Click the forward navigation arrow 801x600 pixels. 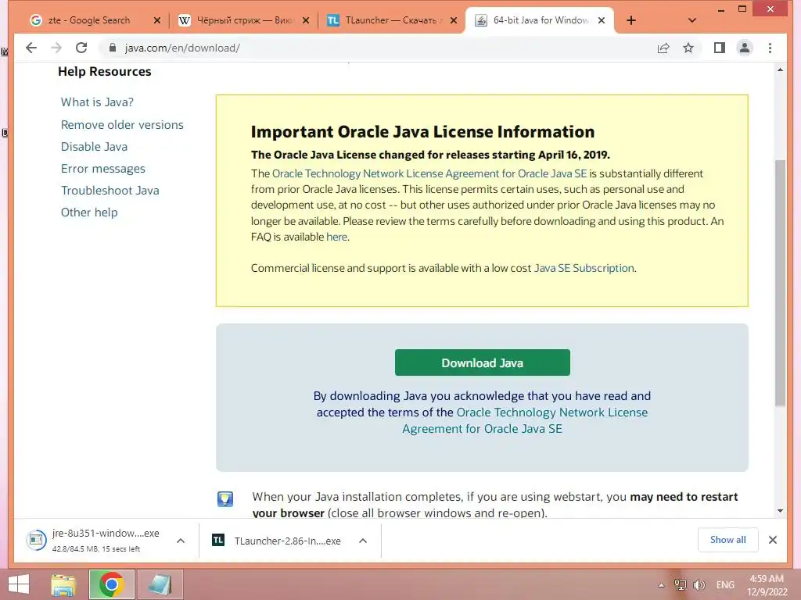coord(56,48)
